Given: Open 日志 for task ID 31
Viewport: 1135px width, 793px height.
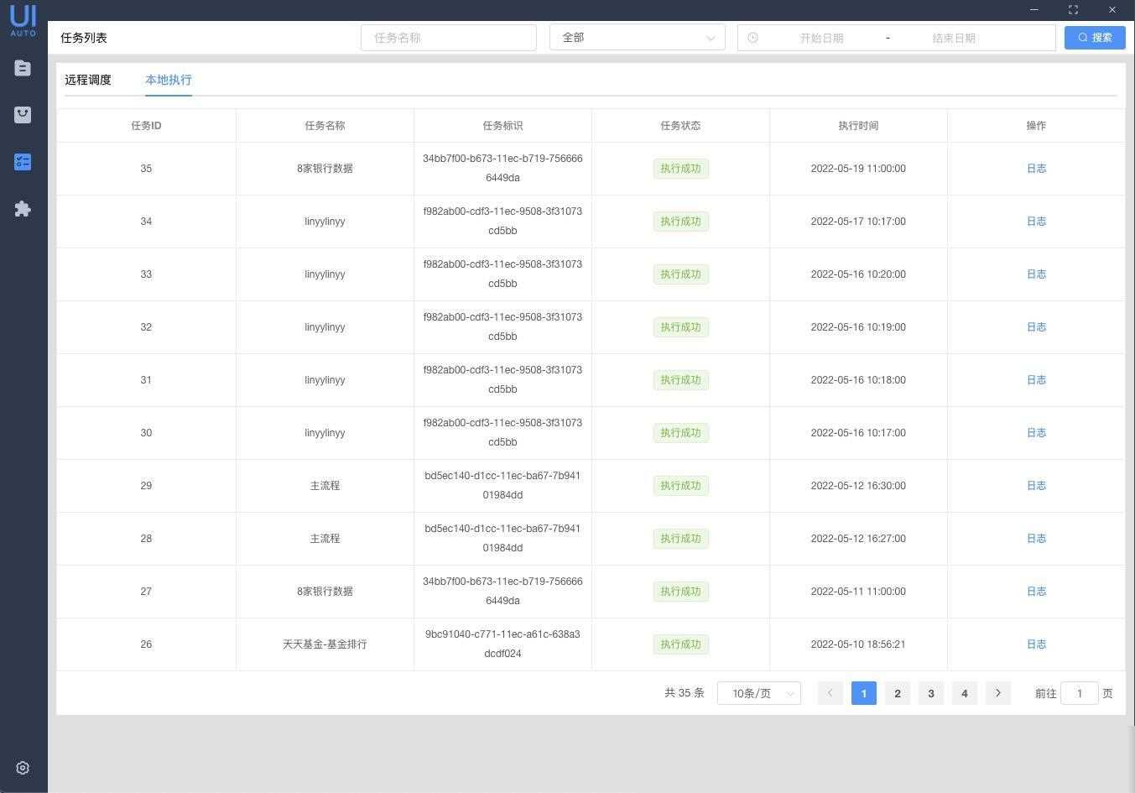Looking at the screenshot, I should (x=1036, y=380).
